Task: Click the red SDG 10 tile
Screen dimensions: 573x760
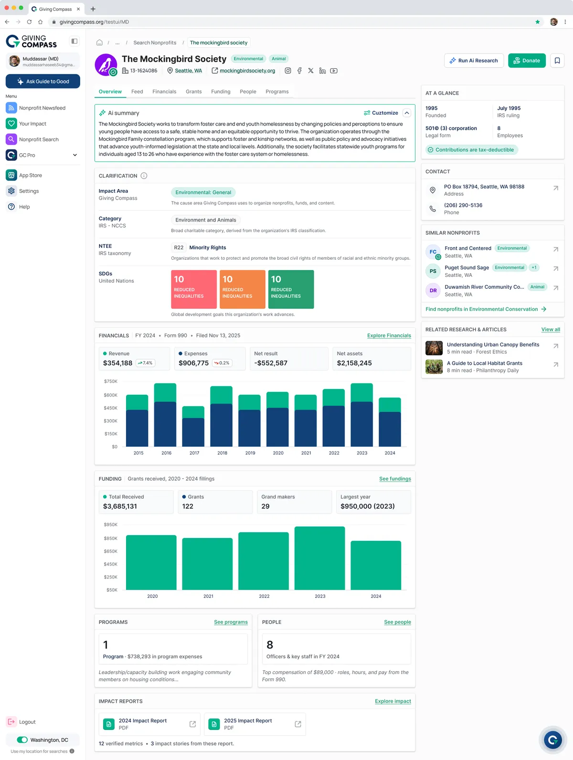Action: (194, 289)
